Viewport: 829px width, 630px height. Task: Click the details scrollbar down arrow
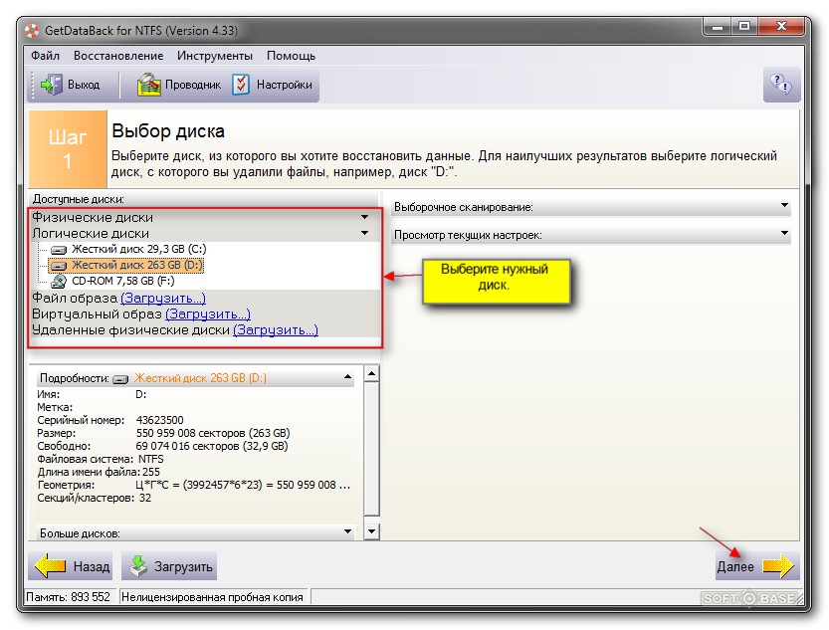point(371,531)
